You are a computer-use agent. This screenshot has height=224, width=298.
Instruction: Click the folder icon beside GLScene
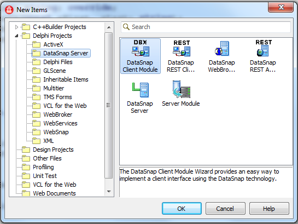point(36,71)
